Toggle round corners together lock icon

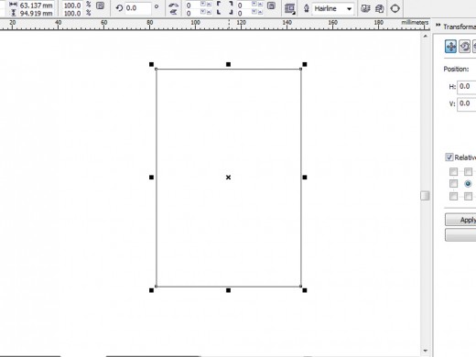point(271,5)
